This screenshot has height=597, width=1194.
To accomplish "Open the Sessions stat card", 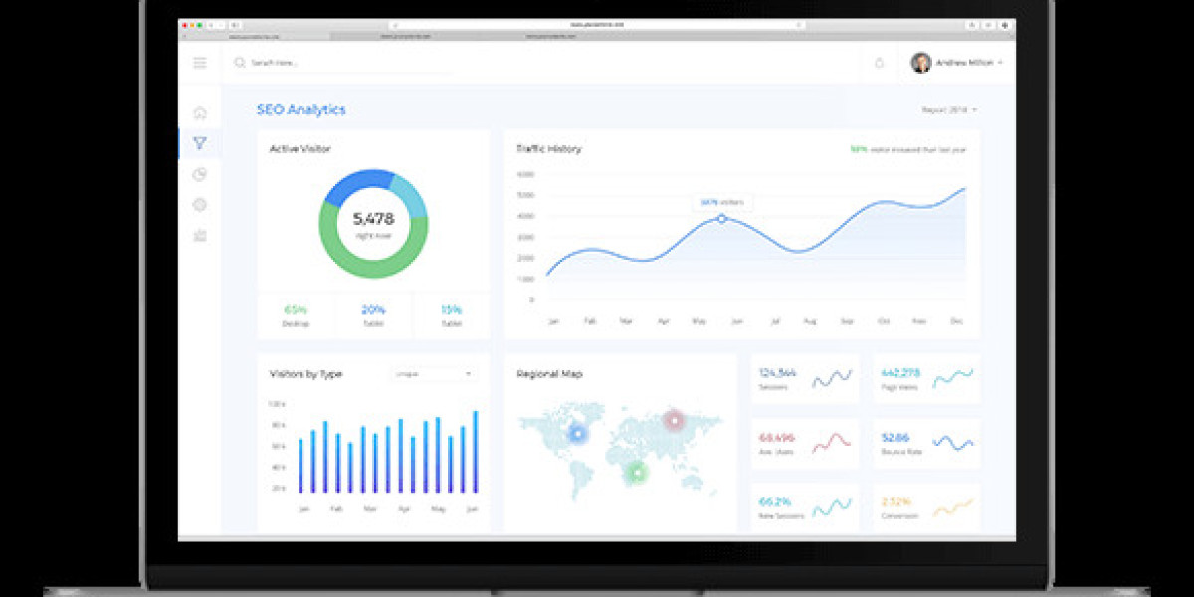I will [x=804, y=378].
